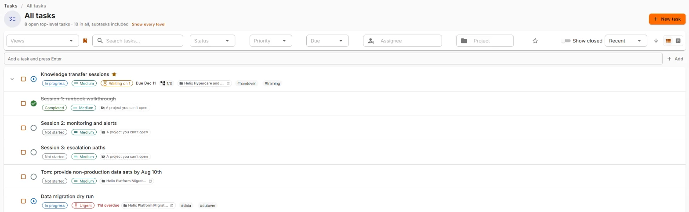This screenshot has height=212, width=689.
Task: Open the Due filter dropdown
Action: pyautogui.click(x=327, y=41)
